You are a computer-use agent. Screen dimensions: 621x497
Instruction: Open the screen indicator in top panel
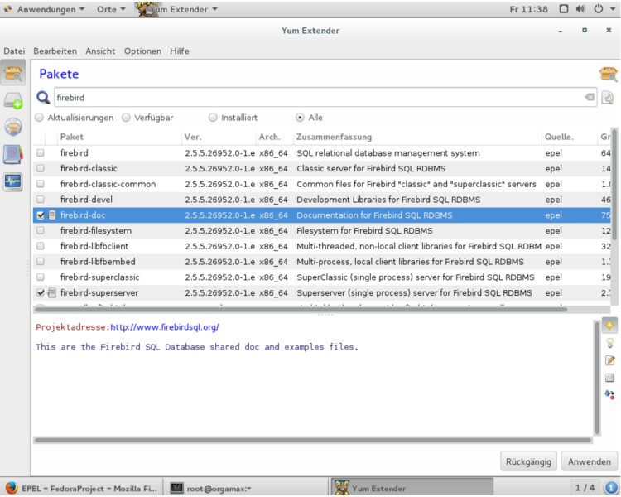(x=564, y=9)
